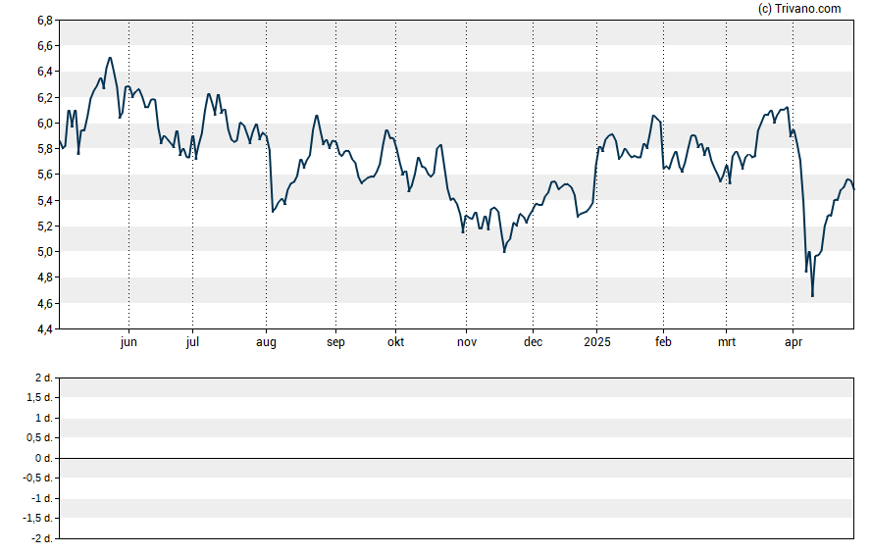Click the '4,6' price axis label
871x554 pixels.
(x=45, y=303)
